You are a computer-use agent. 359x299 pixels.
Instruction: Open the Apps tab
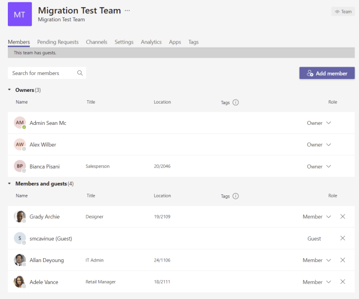[175, 42]
